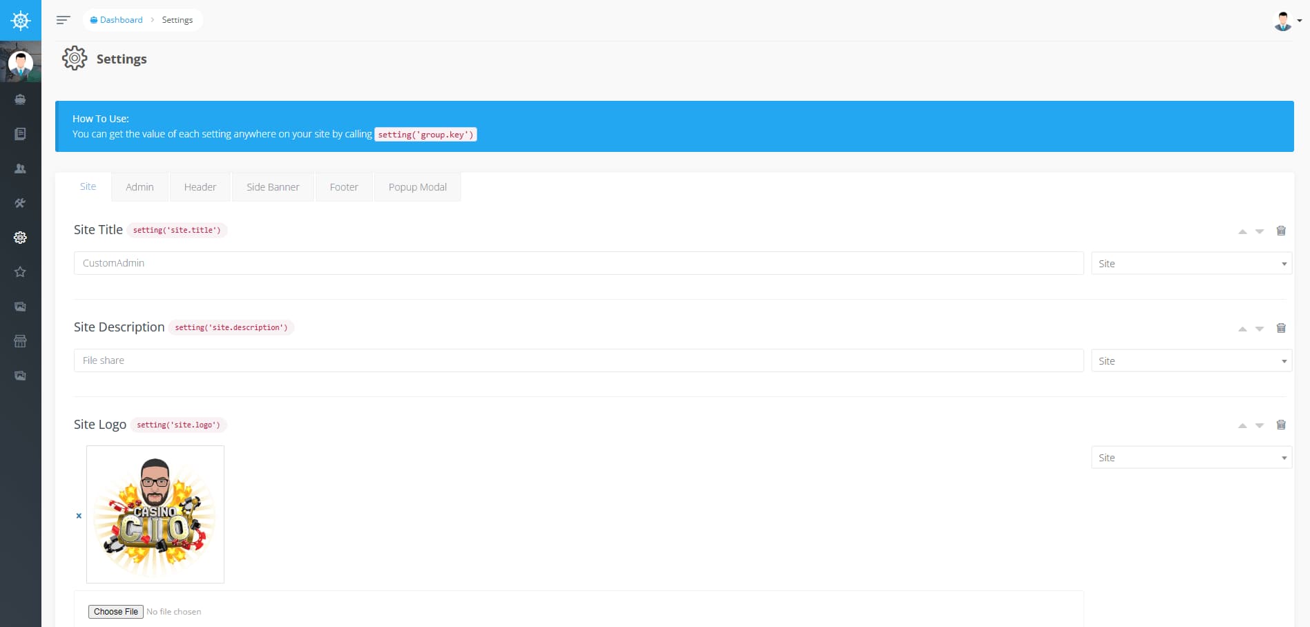1310x627 pixels.
Task: Open the pages document sidebar icon
Action: (20, 134)
